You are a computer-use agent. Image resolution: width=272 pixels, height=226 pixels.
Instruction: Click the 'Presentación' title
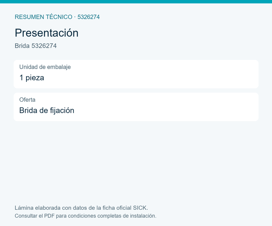coord(47,33)
